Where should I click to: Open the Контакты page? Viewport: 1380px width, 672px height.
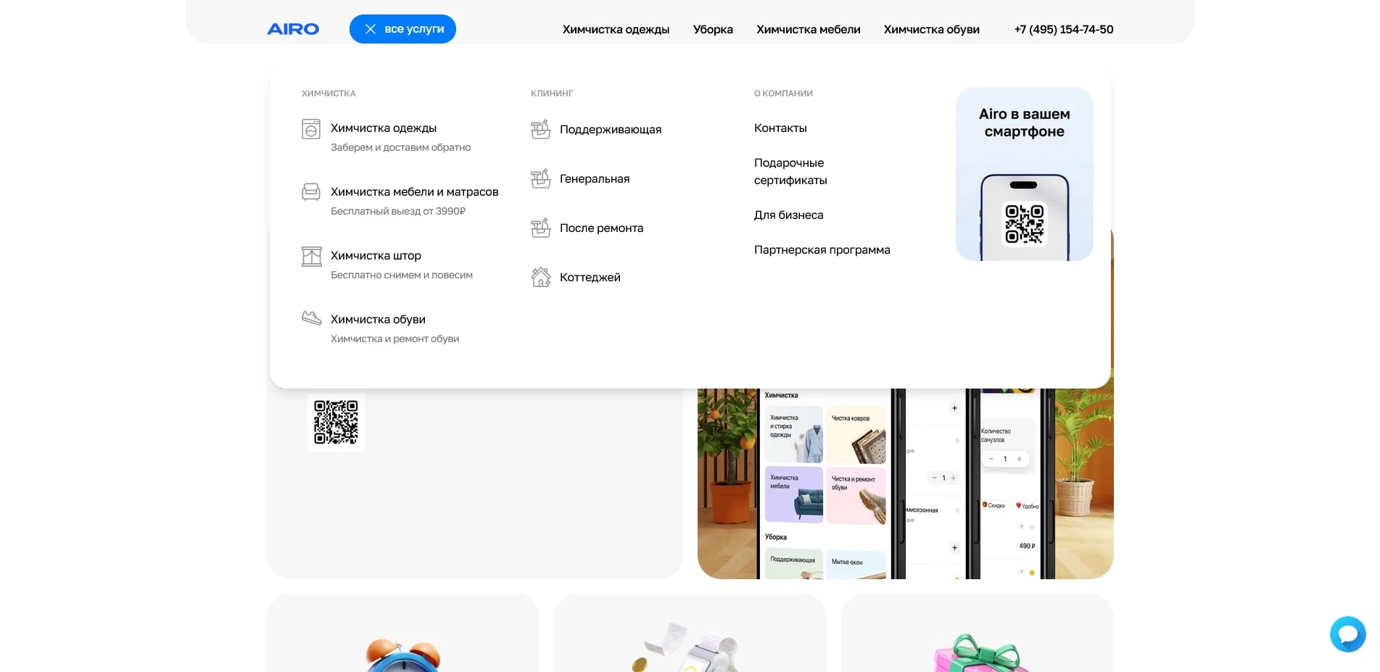coord(780,128)
